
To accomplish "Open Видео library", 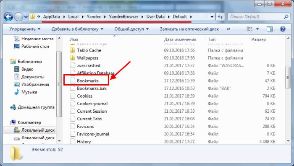I will pyautogui.click(x=24, y=69).
